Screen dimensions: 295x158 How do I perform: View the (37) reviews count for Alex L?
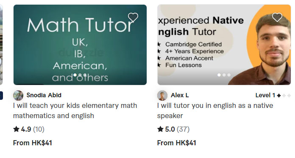tap(183, 129)
